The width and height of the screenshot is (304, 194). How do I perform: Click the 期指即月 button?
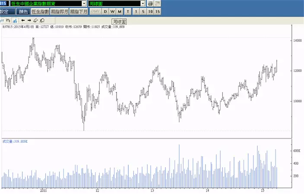click(59, 12)
